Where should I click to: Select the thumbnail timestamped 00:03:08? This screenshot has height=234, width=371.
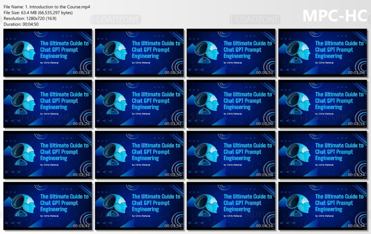(x=231, y=155)
